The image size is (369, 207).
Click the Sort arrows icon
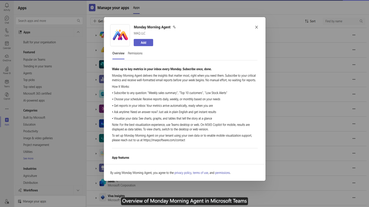307,21
